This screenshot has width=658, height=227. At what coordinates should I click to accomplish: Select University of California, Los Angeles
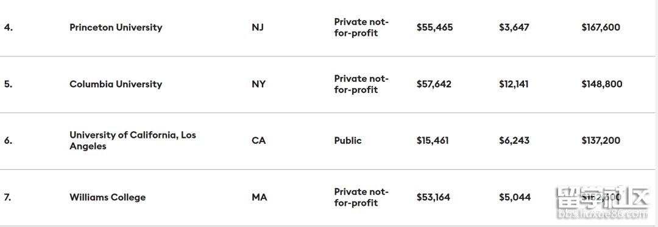(x=133, y=140)
